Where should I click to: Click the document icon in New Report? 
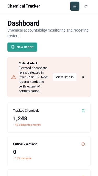[x=13, y=47]
